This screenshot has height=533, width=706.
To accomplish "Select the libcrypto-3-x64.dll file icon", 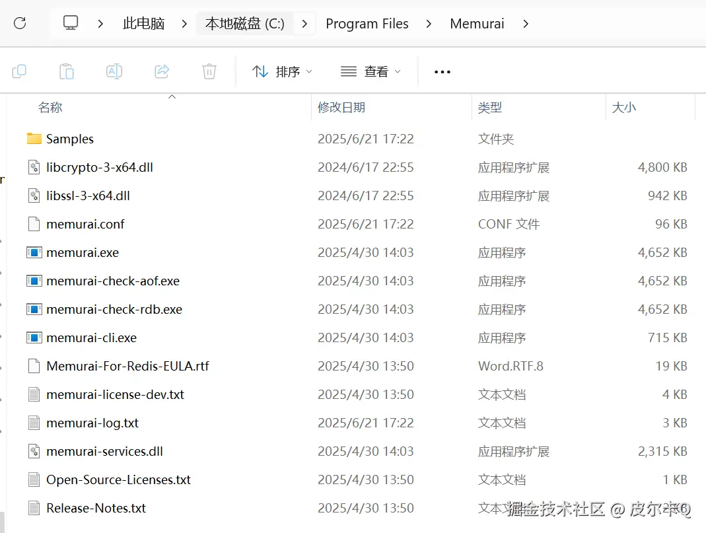I will pyautogui.click(x=34, y=167).
